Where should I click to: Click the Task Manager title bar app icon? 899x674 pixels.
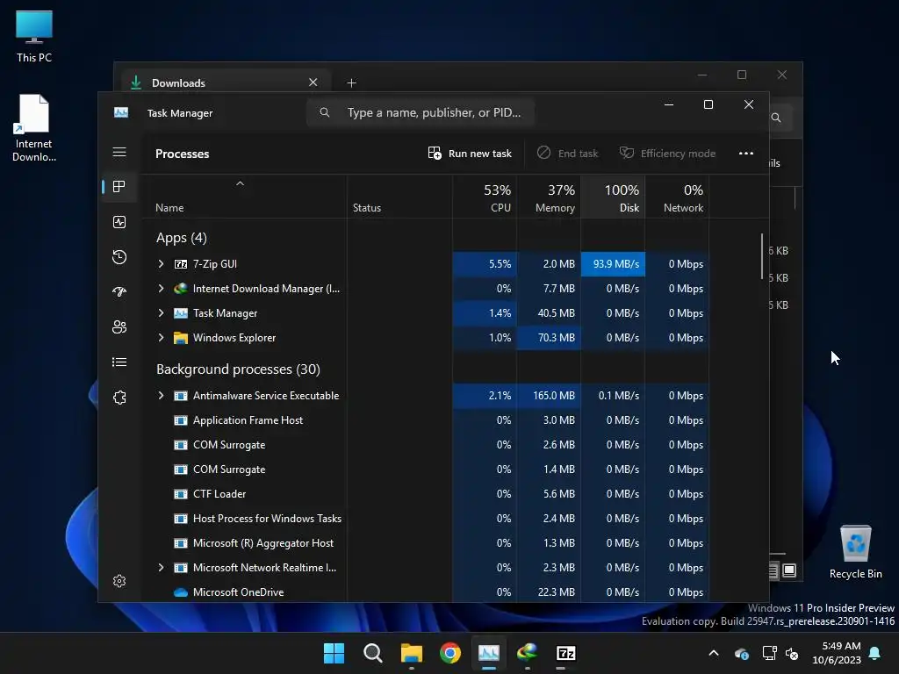click(x=121, y=112)
